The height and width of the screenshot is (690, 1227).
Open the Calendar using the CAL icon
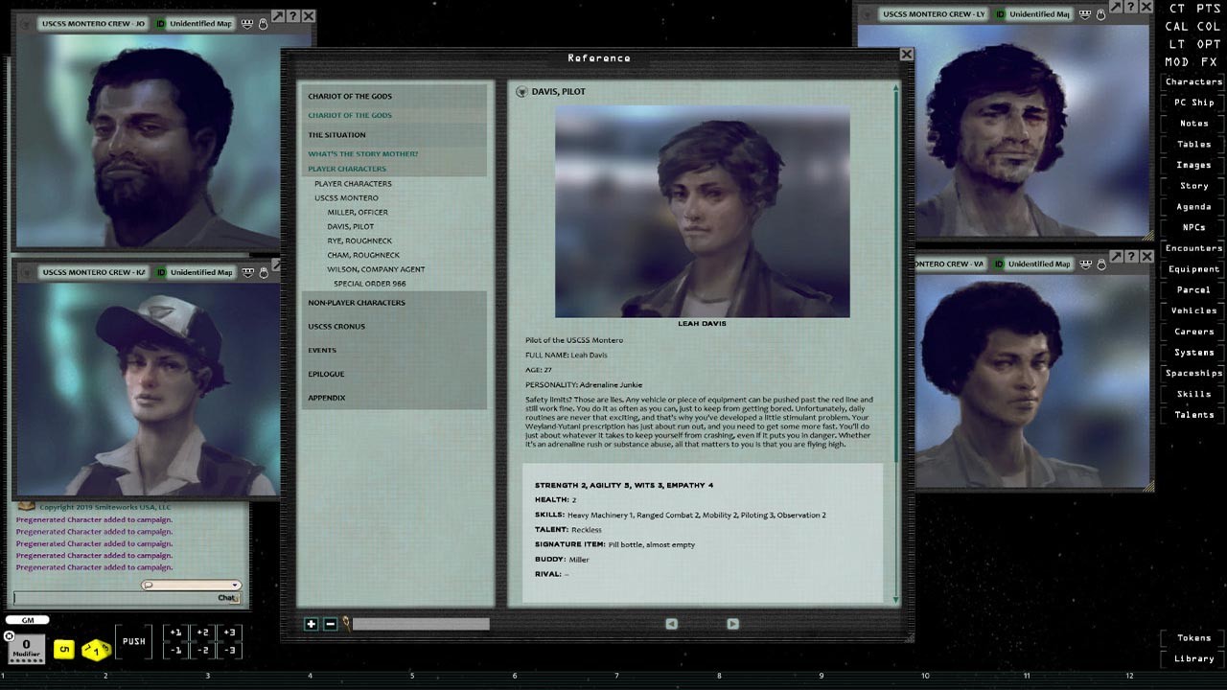pyautogui.click(x=1175, y=26)
